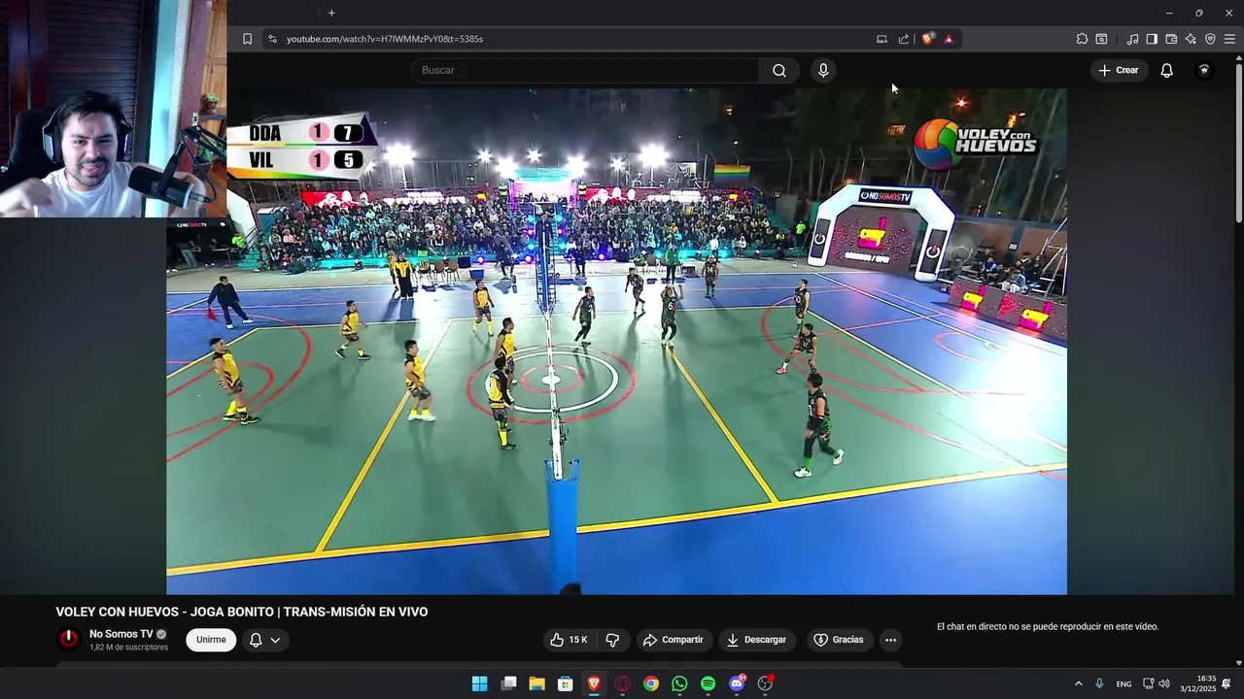The image size is (1244, 699).
Task: Open Spotify from taskbar
Action: tap(708, 683)
